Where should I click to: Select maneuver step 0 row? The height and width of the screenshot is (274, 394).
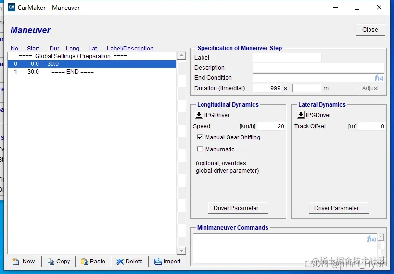(x=92, y=64)
